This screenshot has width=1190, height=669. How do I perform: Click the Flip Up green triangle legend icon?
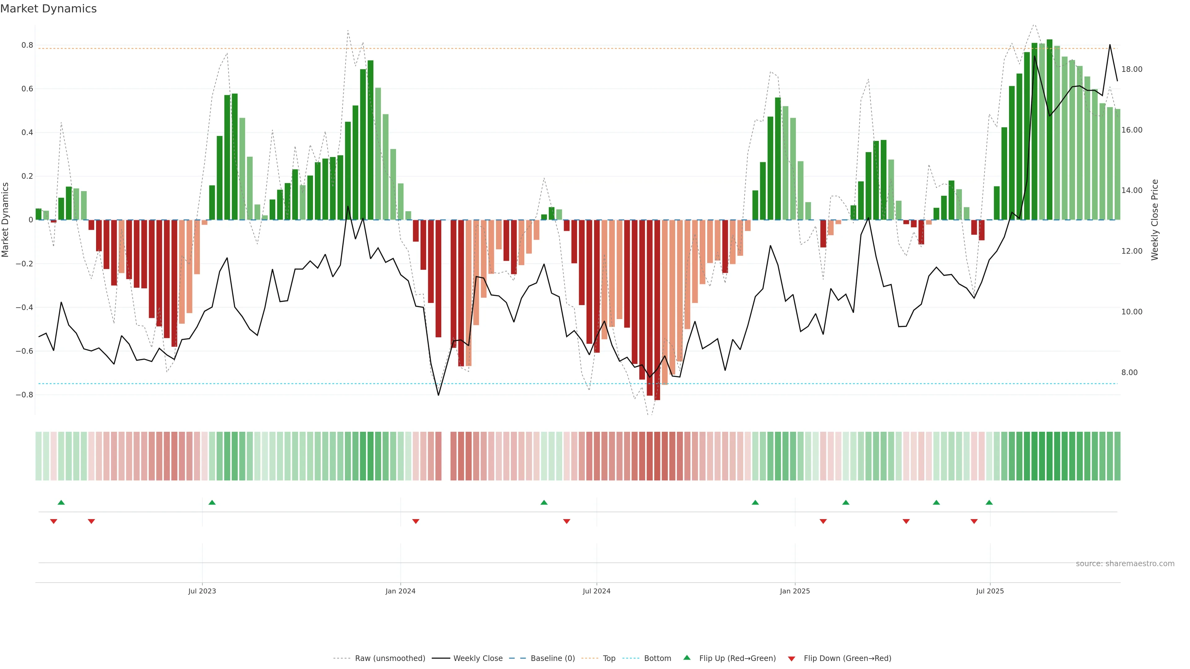(x=687, y=658)
